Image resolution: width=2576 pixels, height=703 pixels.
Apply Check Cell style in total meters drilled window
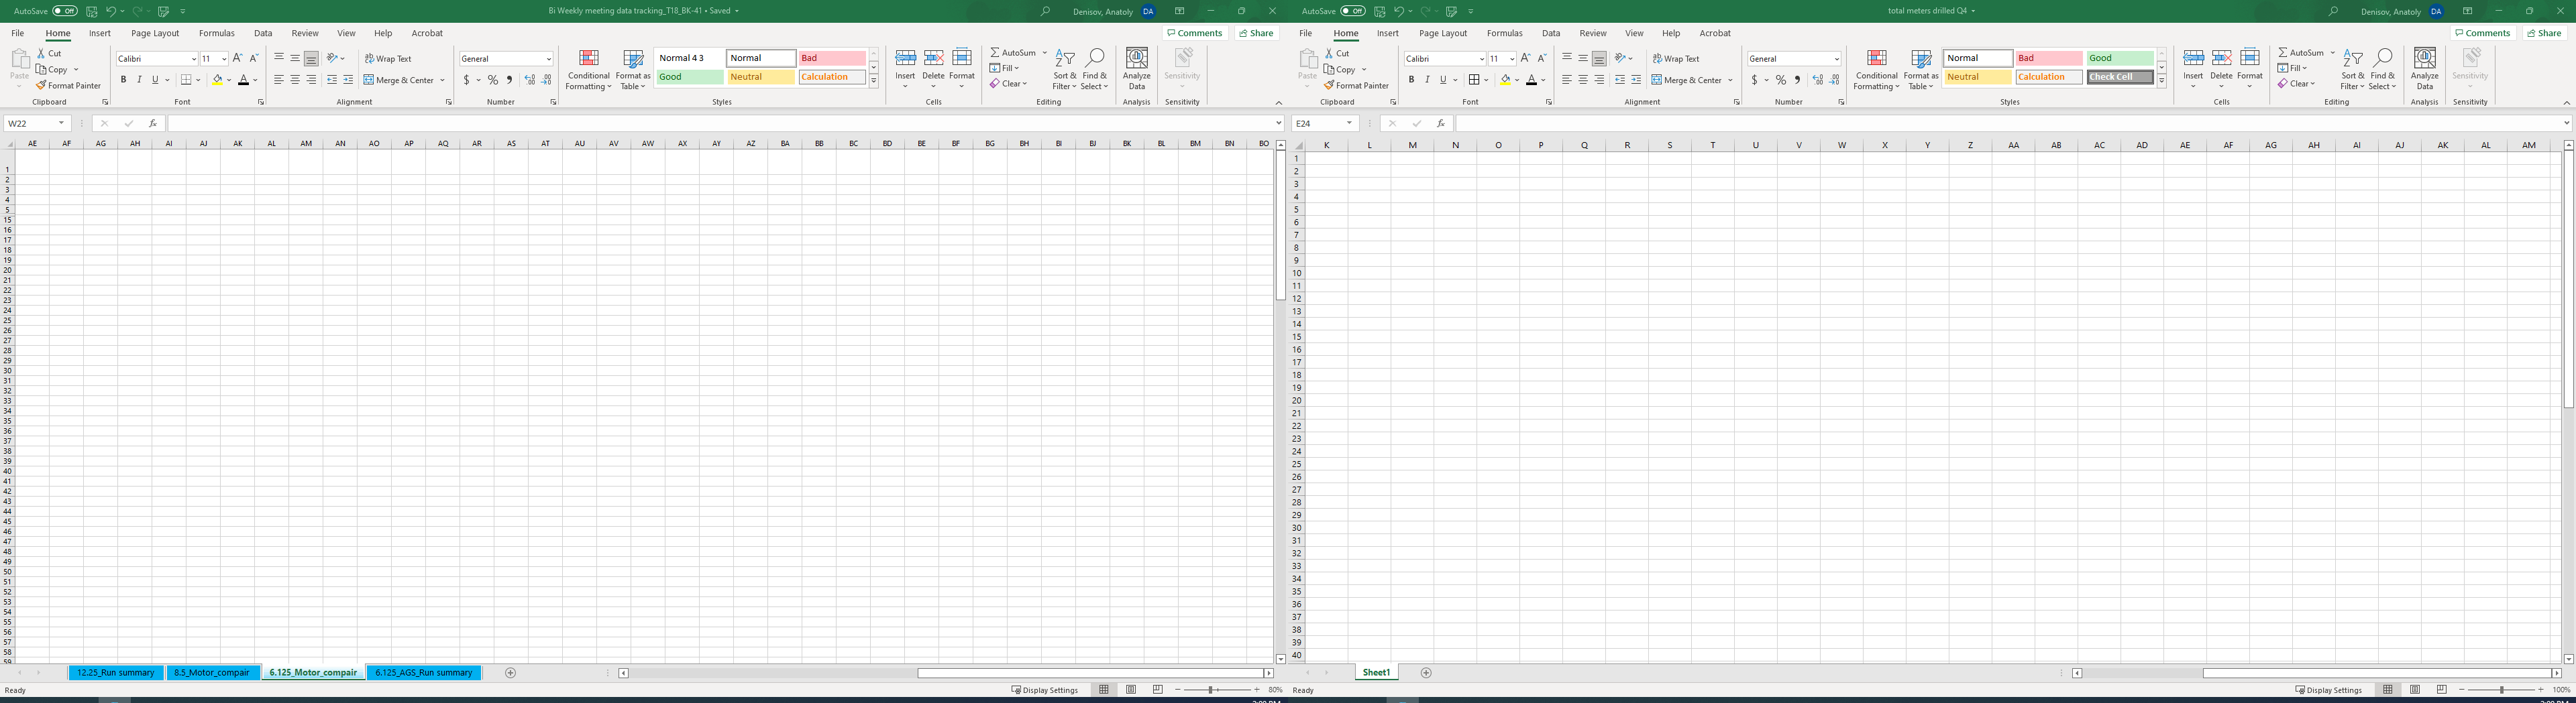(x=2120, y=77)
